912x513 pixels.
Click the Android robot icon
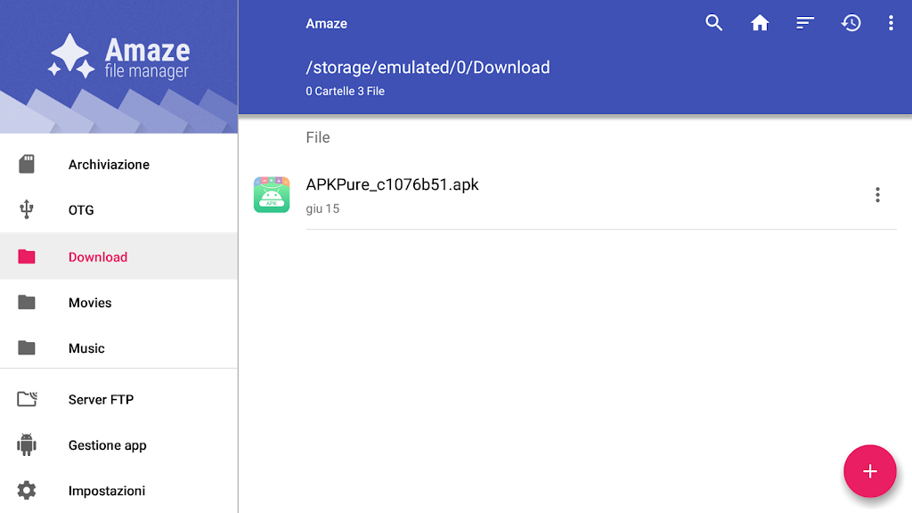click(27, 444)
